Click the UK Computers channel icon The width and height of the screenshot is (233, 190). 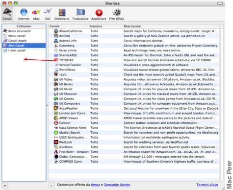56,103
